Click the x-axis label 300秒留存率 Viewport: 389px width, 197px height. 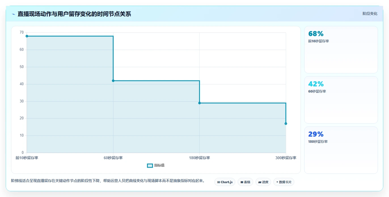(x=286, y=158)
